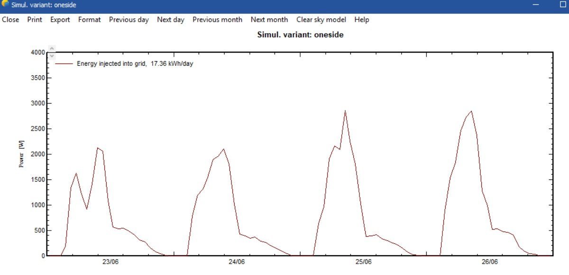Click the red legend line sample
This screenshot has height=275, width=569.
[64, 63]
